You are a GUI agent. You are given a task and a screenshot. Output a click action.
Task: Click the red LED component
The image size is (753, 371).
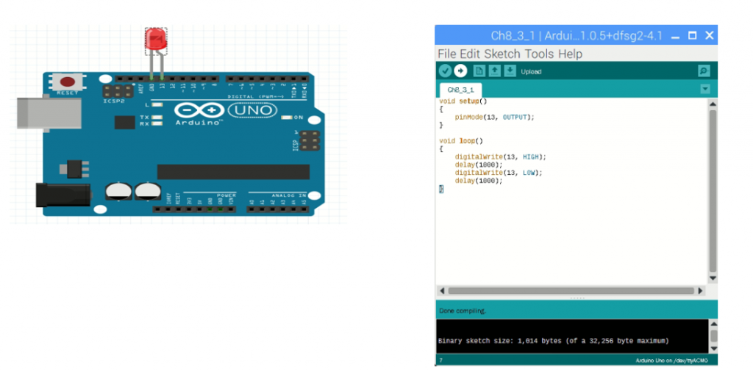[x=156, y=40]
